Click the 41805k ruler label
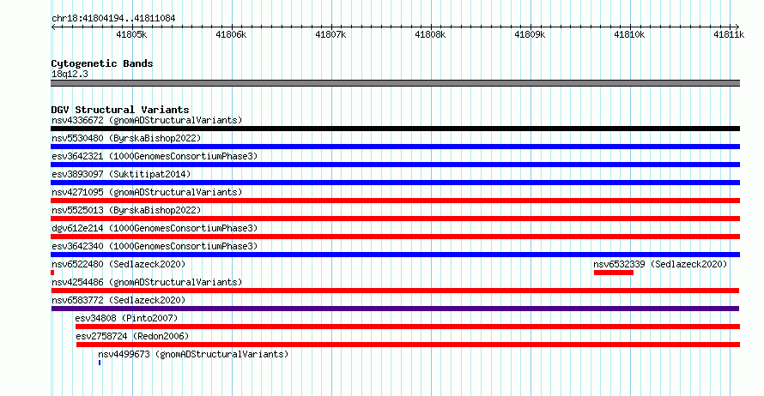764x396 pixels. tap(131, 34)
